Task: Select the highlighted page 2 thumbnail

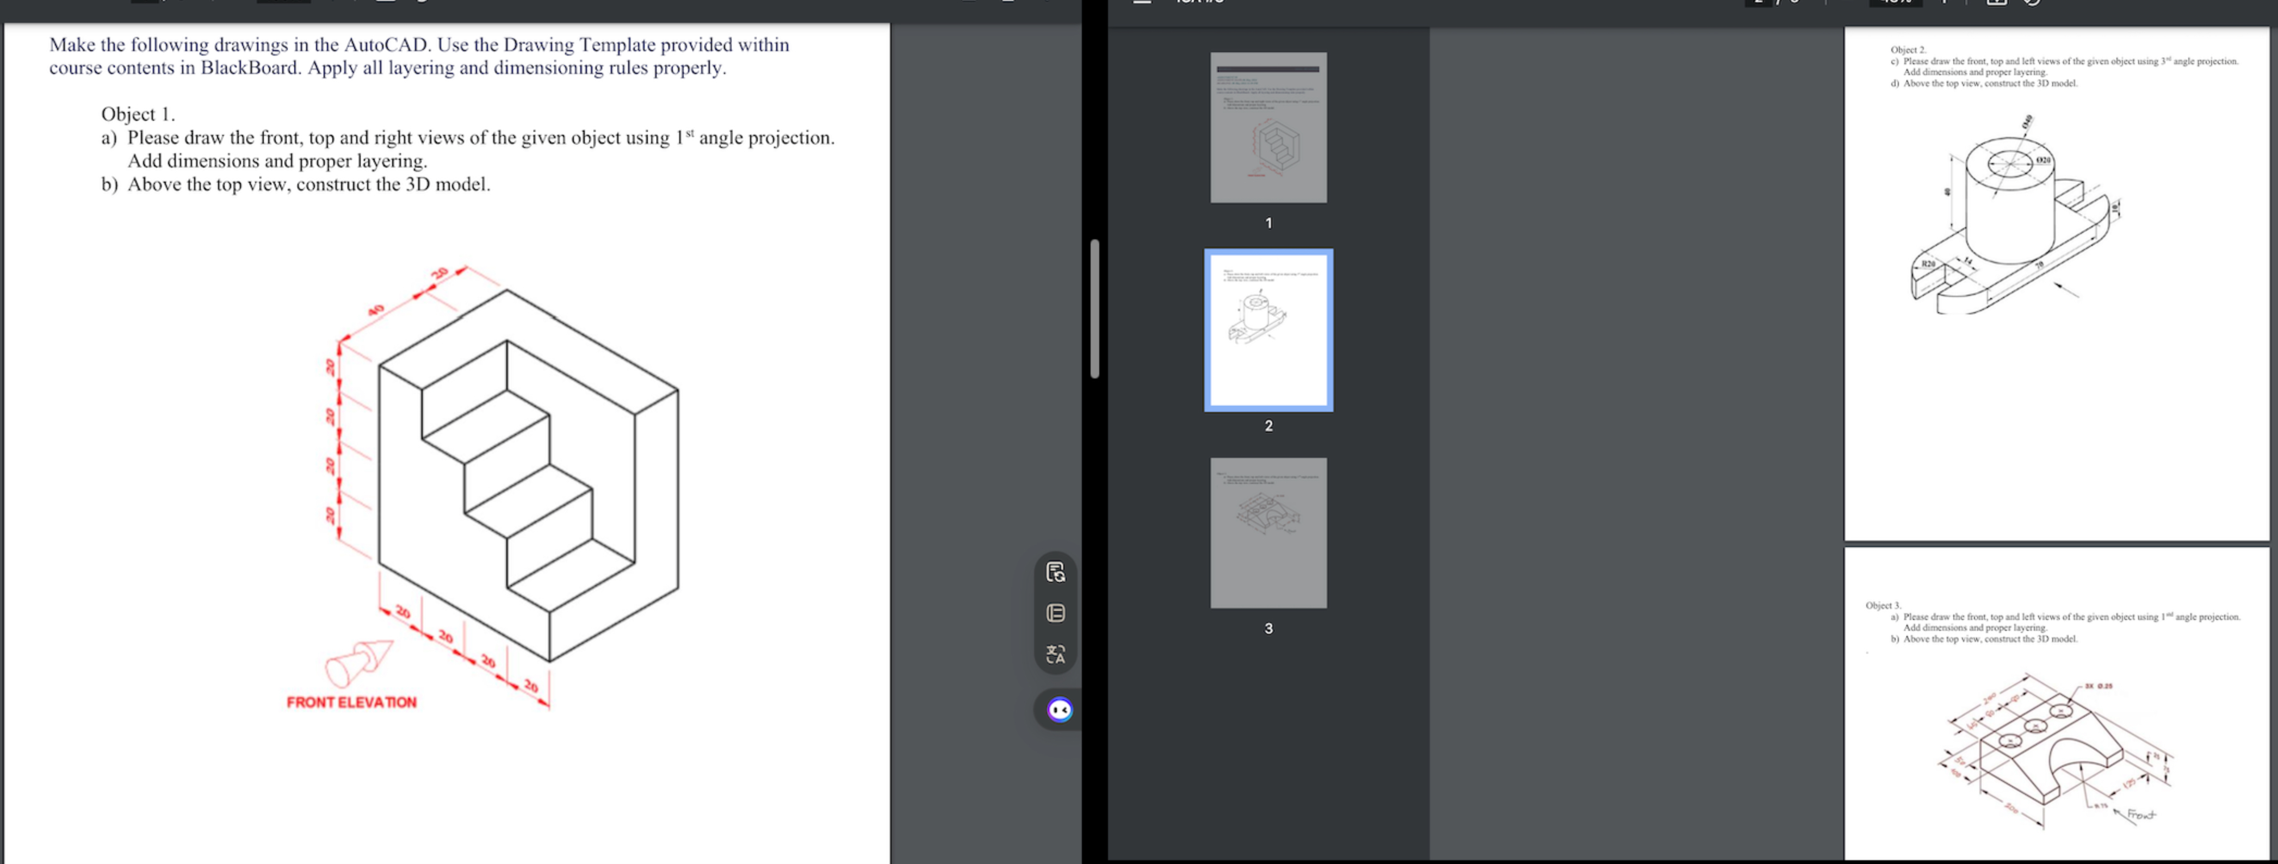Action: 1267,330
